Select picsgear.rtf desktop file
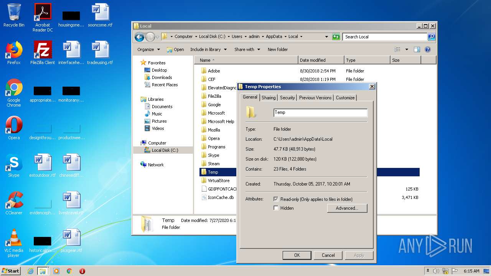 point(71,241)
